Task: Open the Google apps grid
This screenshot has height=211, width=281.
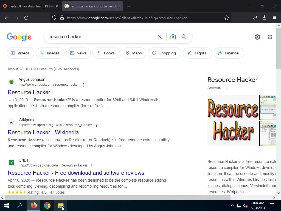Action: click(270, 37)
